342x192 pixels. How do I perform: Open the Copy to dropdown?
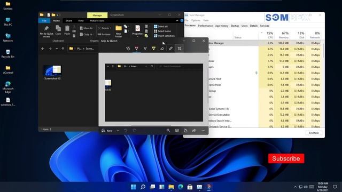click(x=87, y=34)
